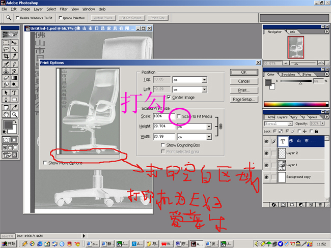Select the Clone Stamp tool
331x248 pixels.
point(6,71)
